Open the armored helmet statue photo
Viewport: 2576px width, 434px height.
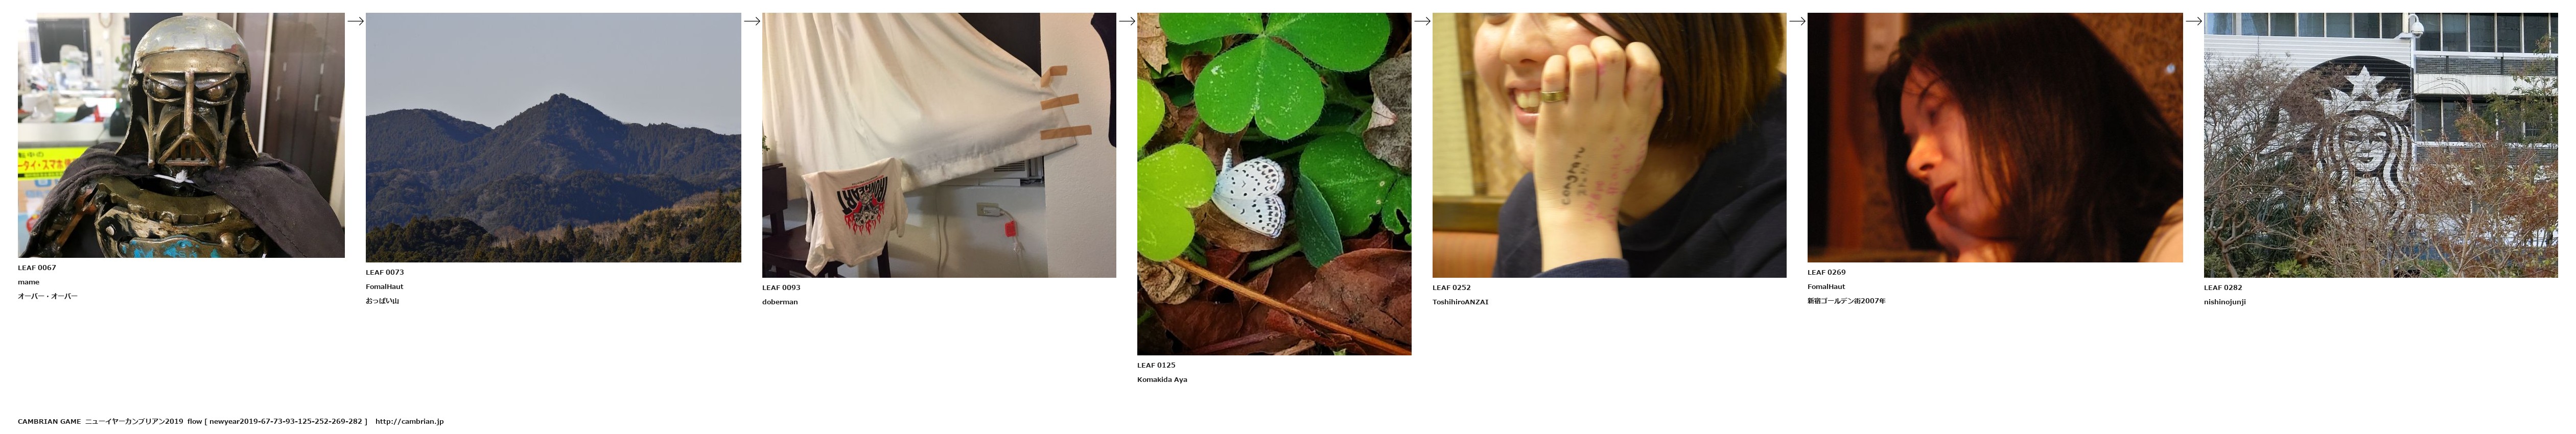pos(181,135)
